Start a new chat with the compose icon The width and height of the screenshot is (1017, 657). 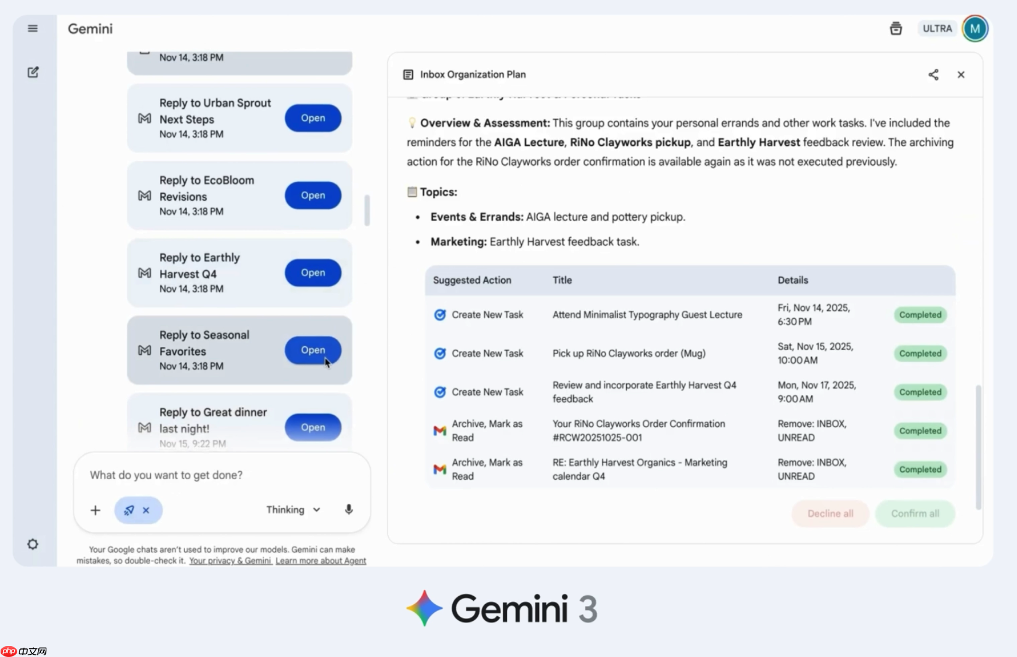pos(33,72)
